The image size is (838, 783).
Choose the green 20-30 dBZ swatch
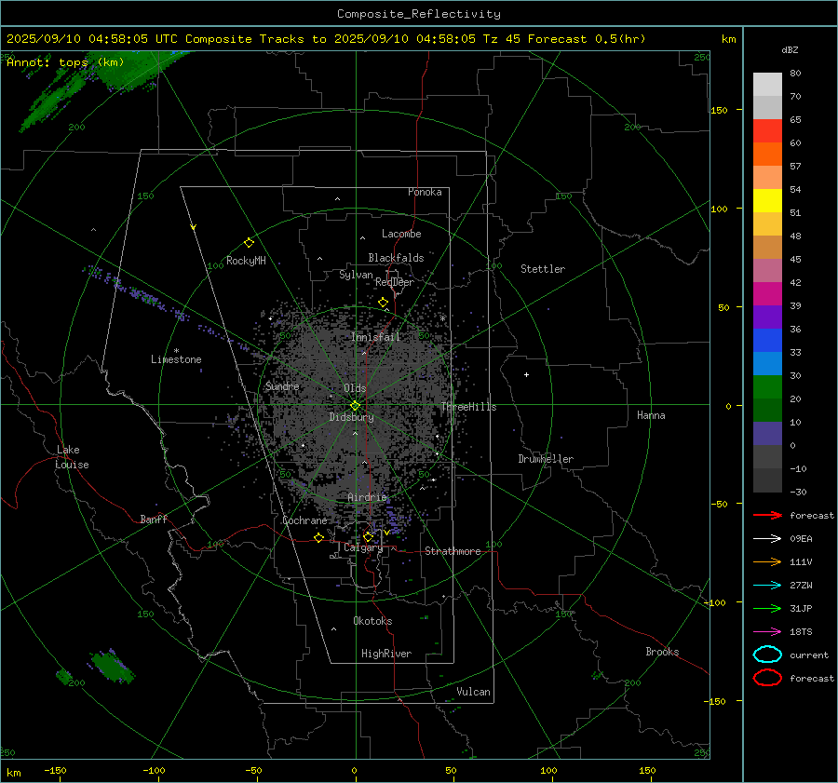pos(767,387)
